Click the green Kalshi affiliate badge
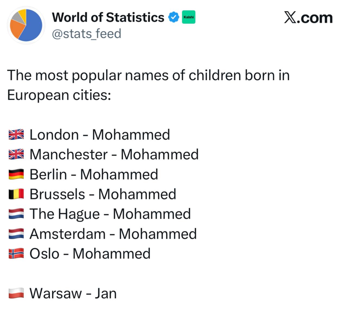348x312 pixels. [188, 17]
